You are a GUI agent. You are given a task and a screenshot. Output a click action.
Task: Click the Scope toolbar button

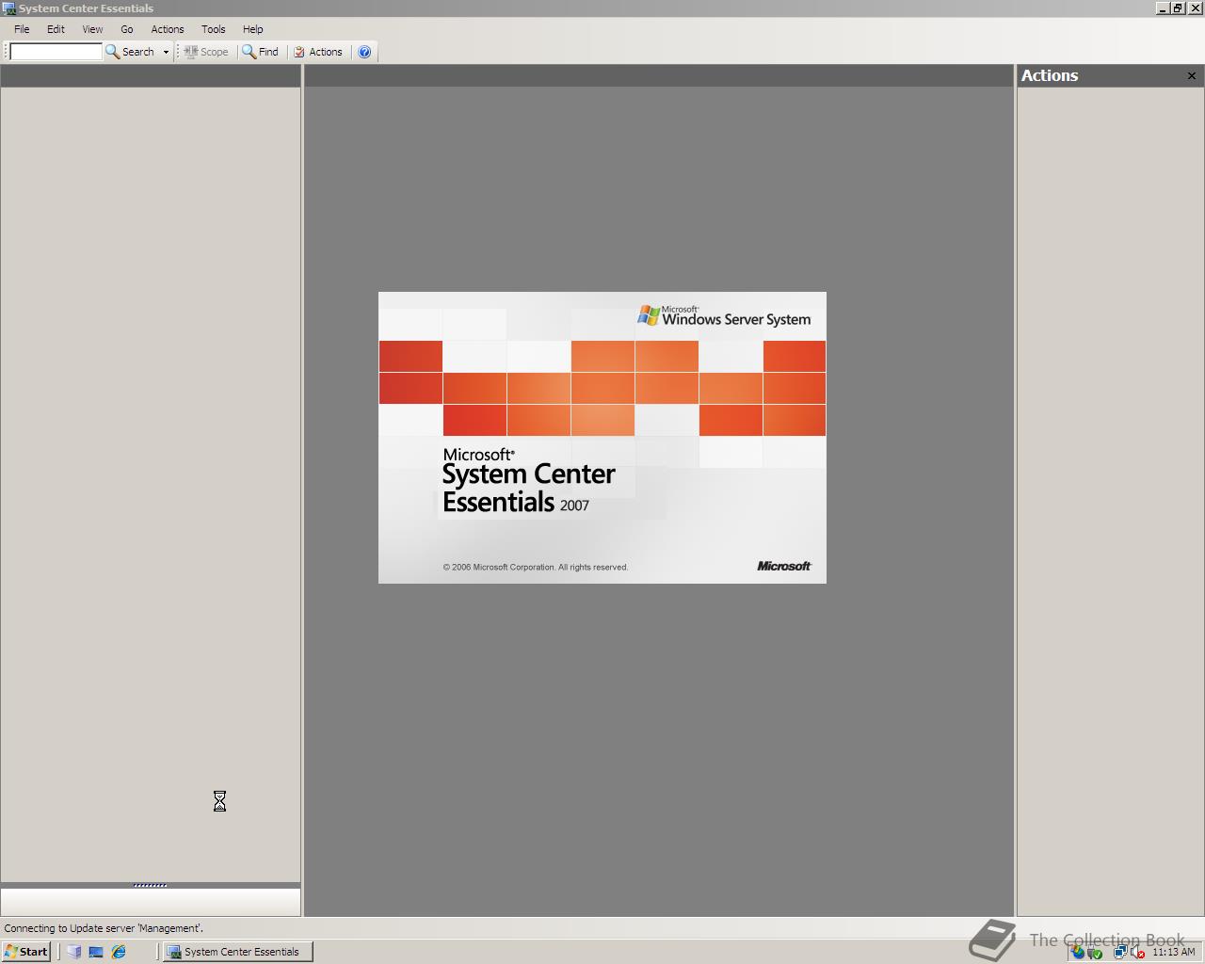pyautogui.click(x=206, y=52)
